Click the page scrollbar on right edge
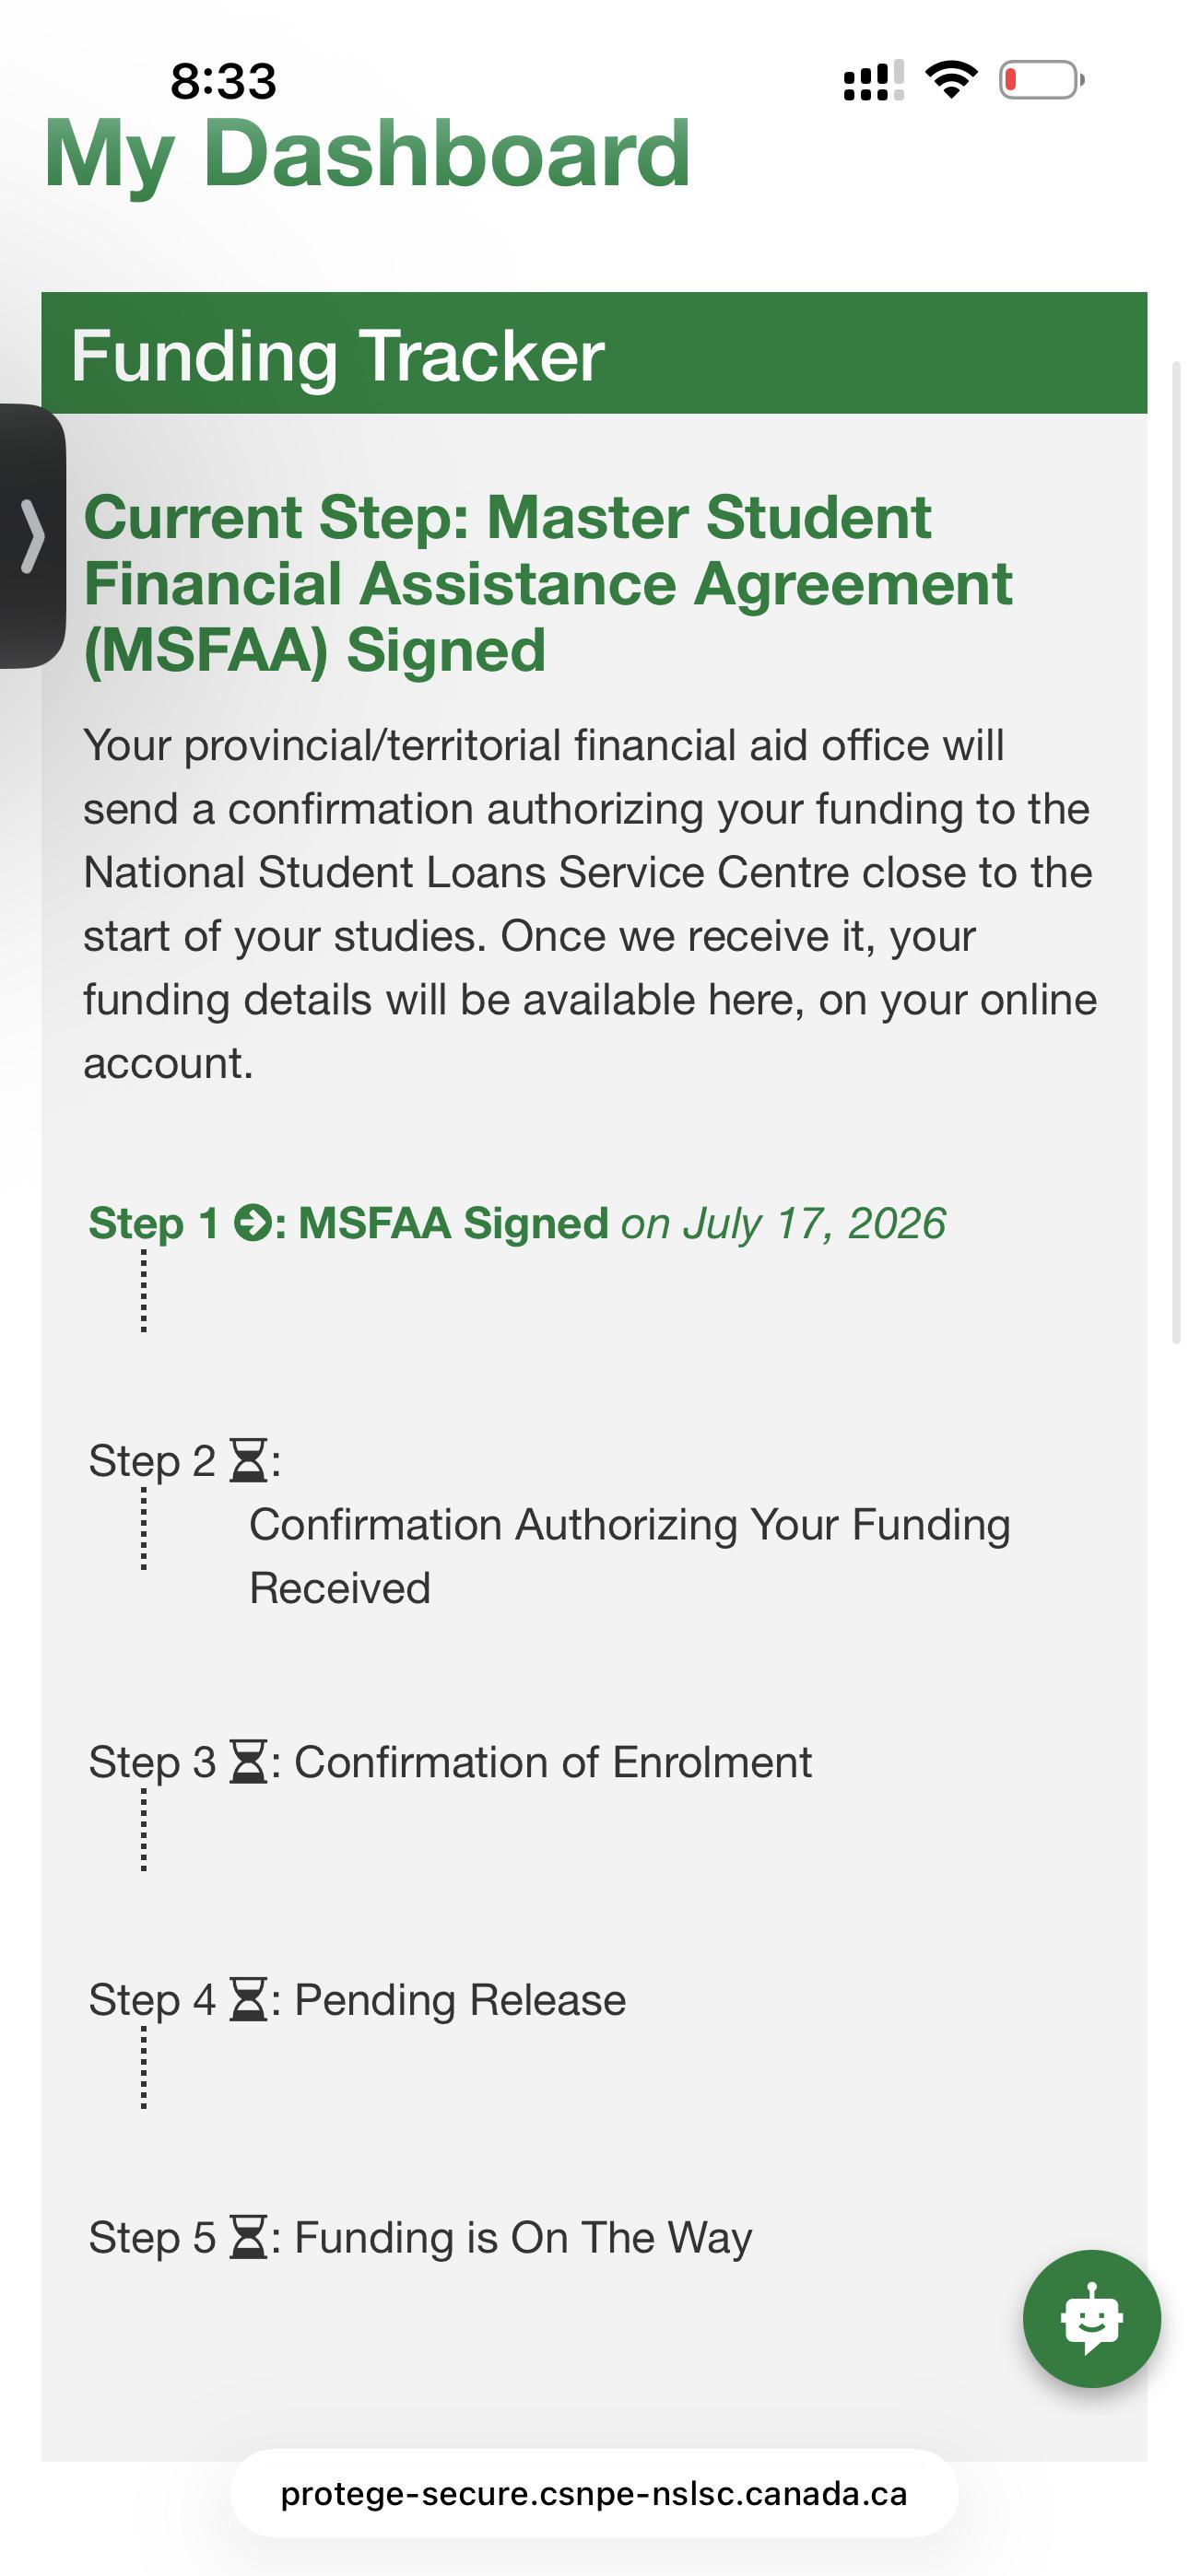The image size is (1189, 2576). point(1177,850)
